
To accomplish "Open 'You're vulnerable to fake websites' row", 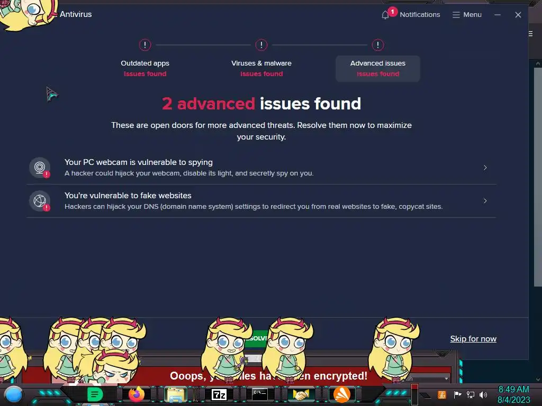I will point(261,201).
